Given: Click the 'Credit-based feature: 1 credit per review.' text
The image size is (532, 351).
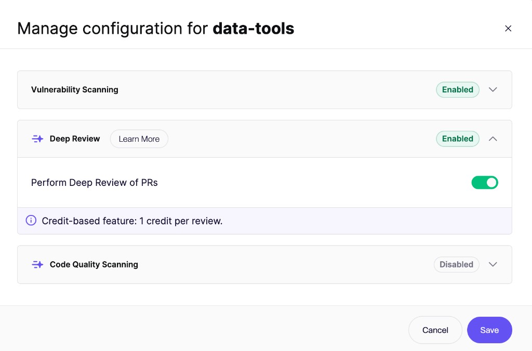Looking at the screenshot, I should coord(132,221).
